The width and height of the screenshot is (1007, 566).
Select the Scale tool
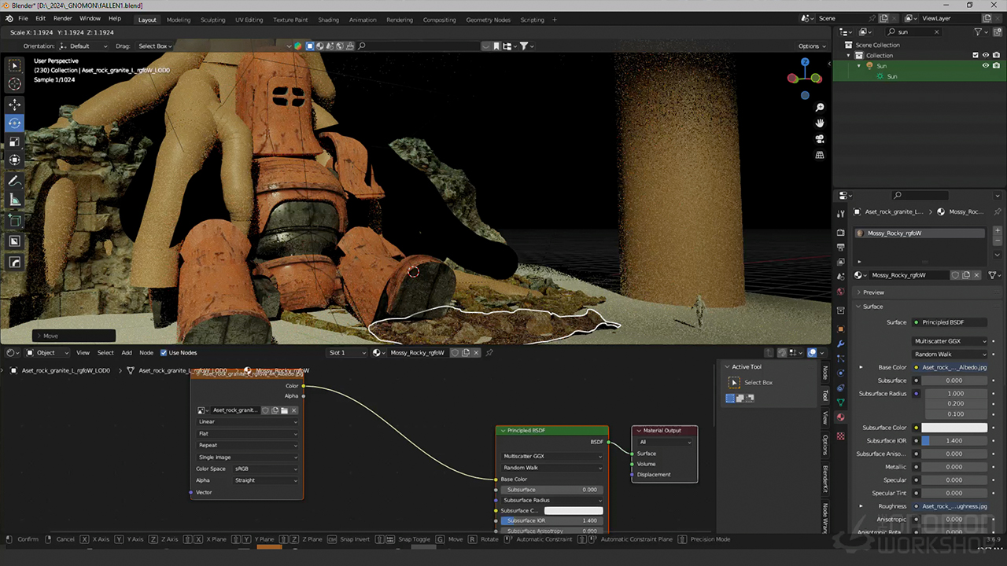pyautogui.click(x=15, y=141)
